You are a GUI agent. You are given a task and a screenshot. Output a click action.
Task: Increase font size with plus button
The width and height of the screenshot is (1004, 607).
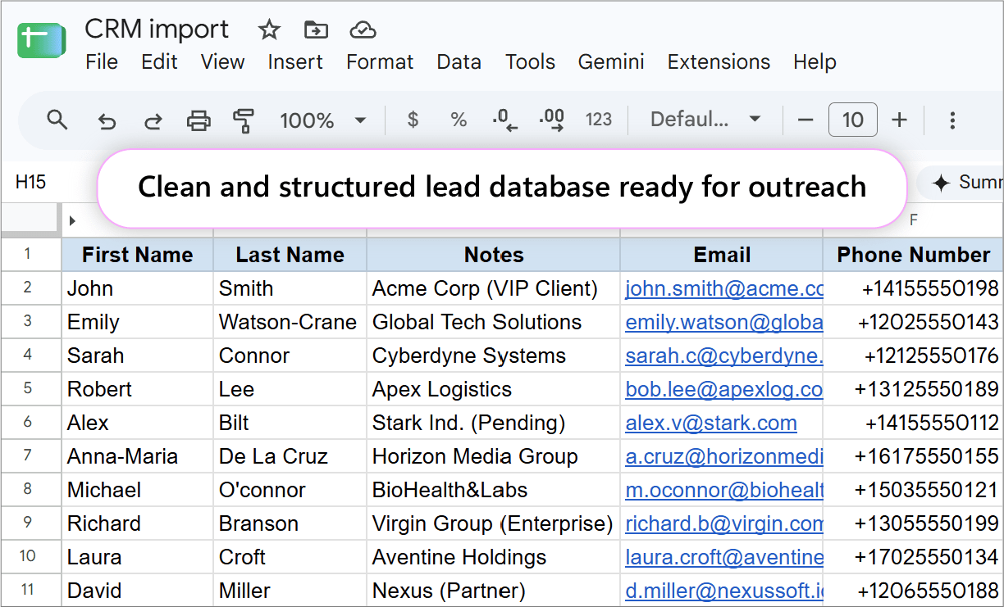tap(900, 120)
